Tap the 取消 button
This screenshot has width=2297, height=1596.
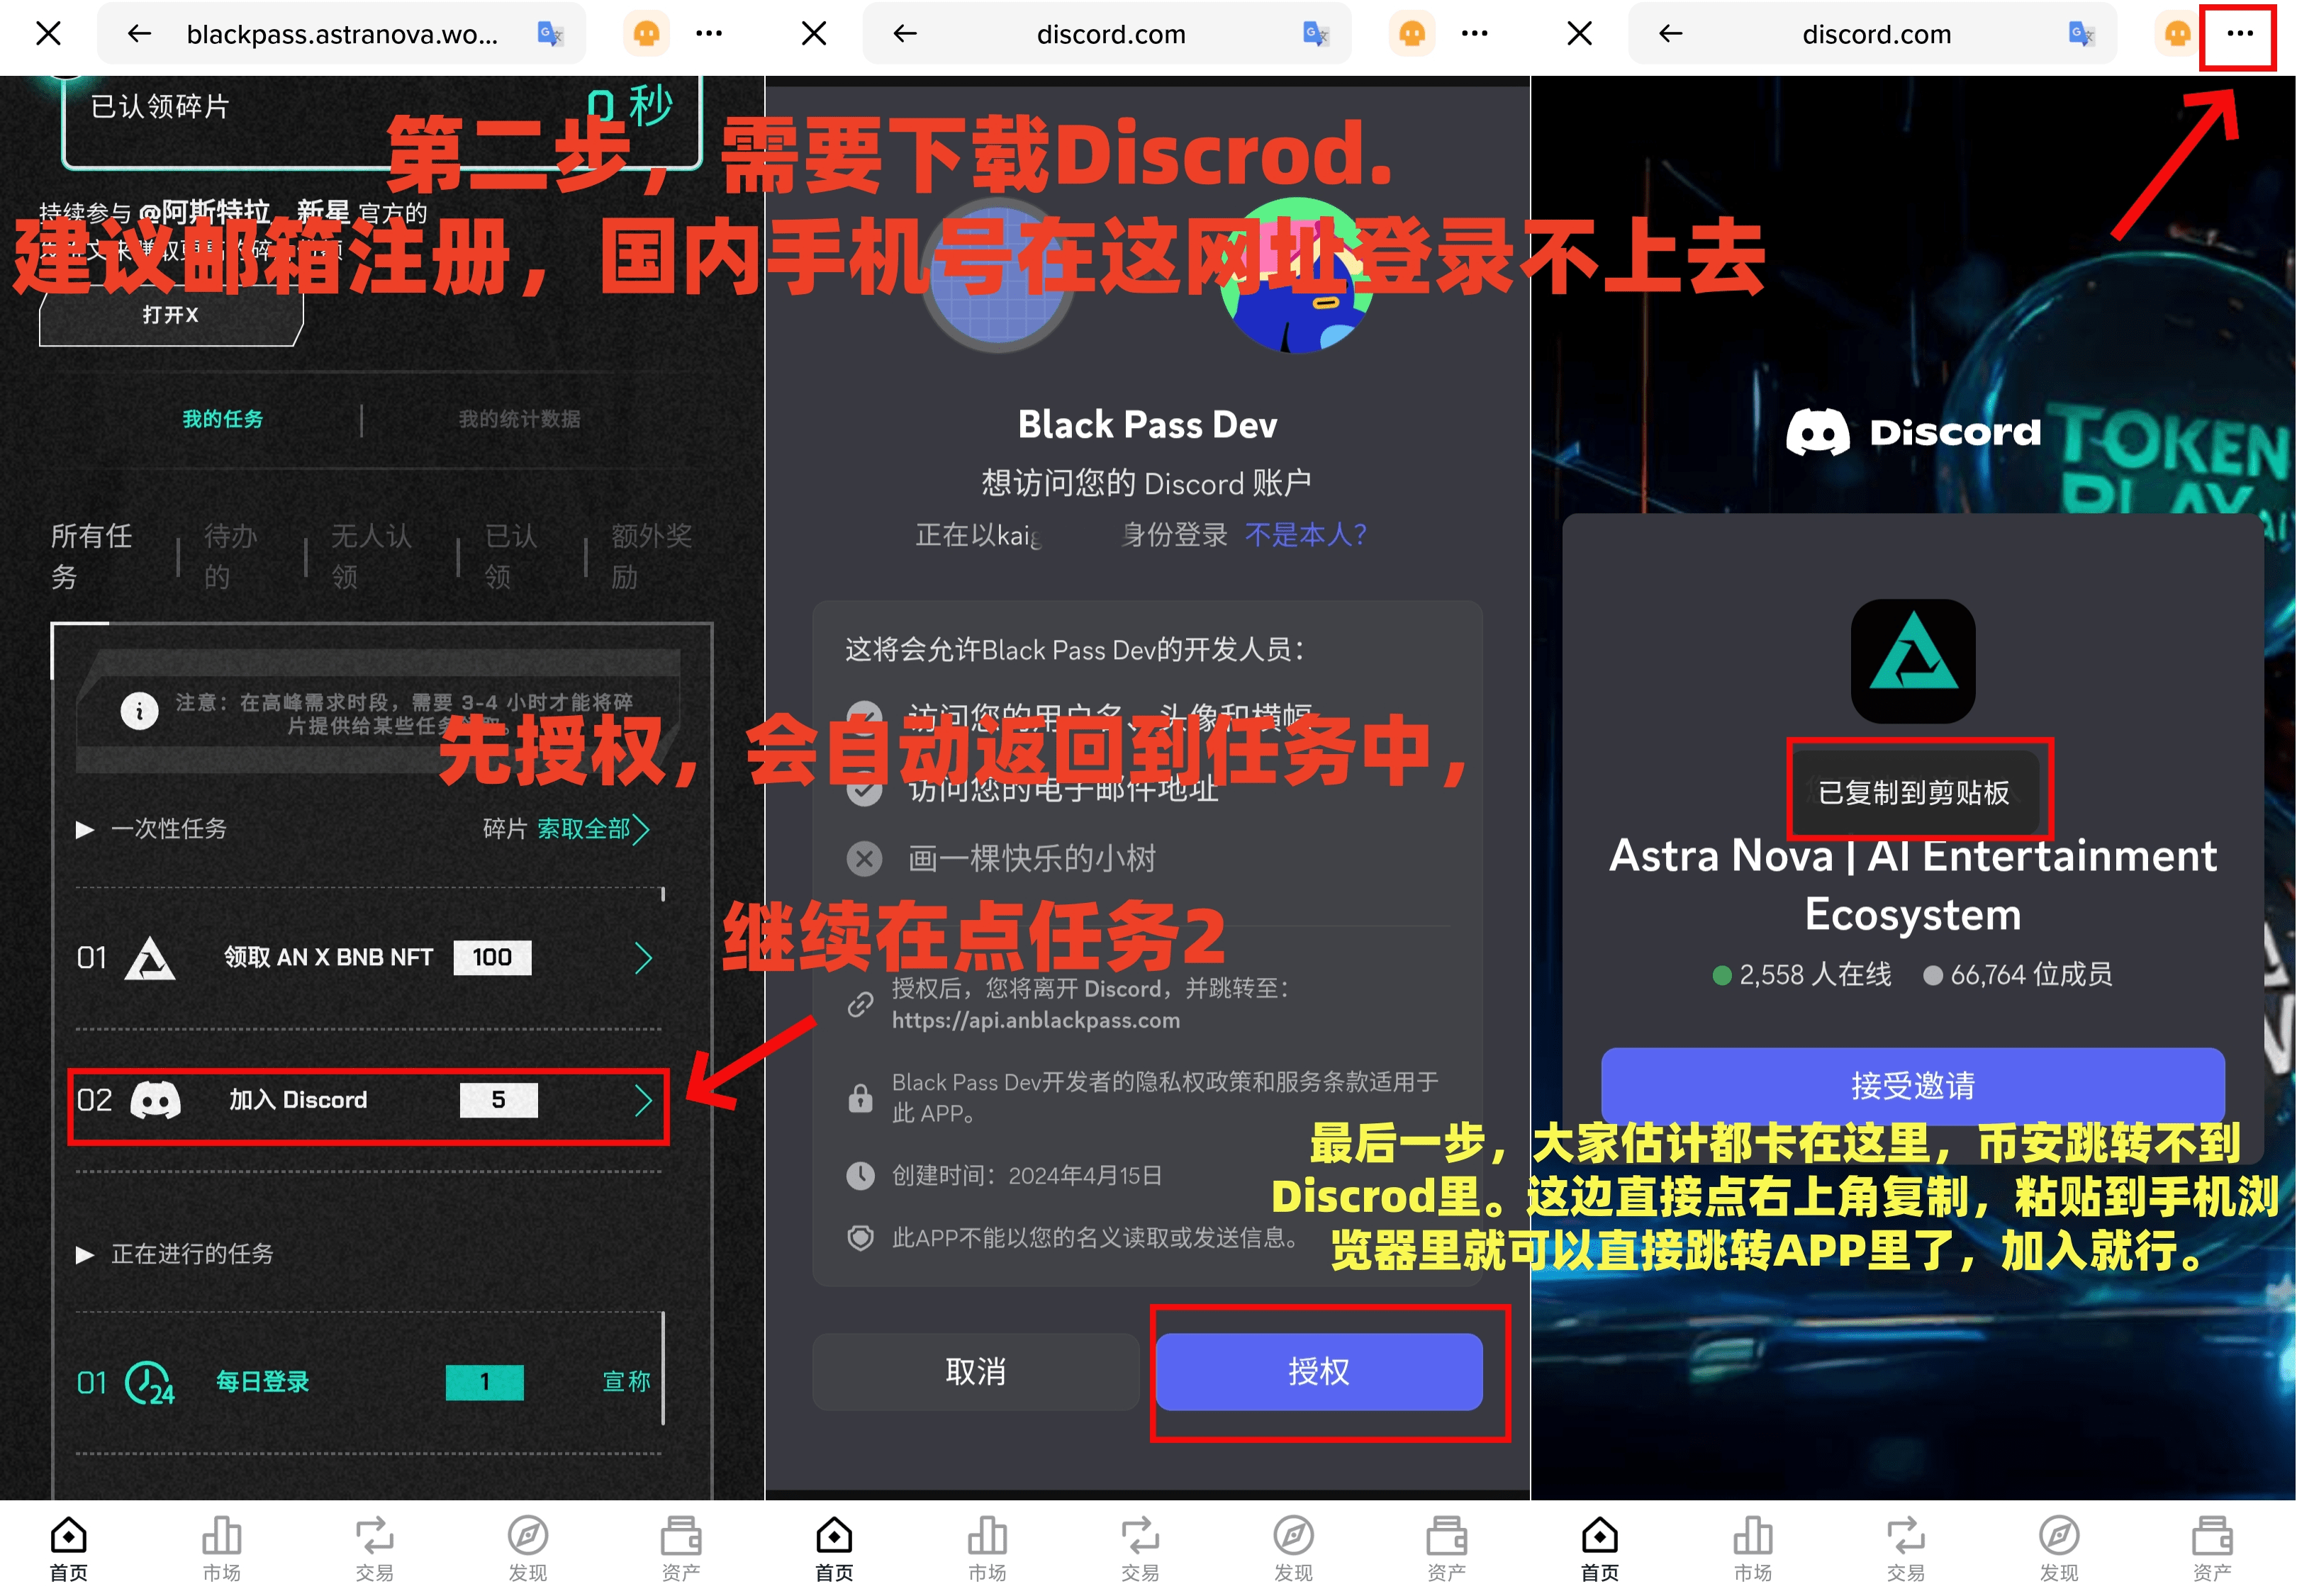point(976,1372)
